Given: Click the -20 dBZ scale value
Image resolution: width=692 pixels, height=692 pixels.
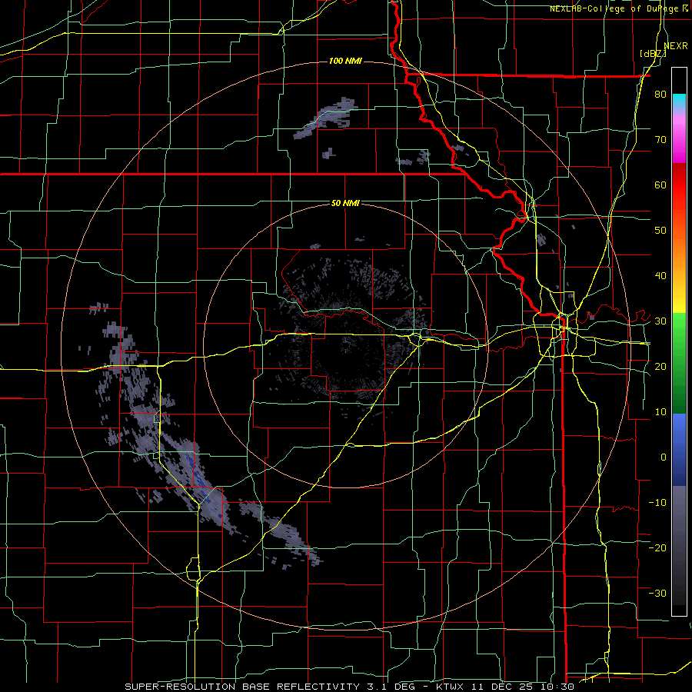Looking at the screenshot, I should 657,547.
